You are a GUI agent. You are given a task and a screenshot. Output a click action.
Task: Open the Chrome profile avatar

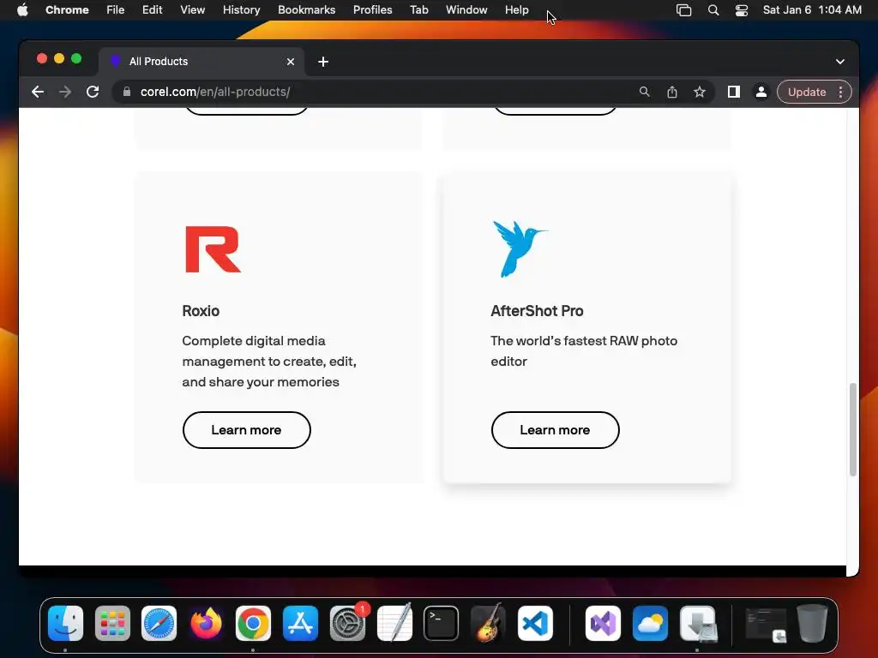761,92
